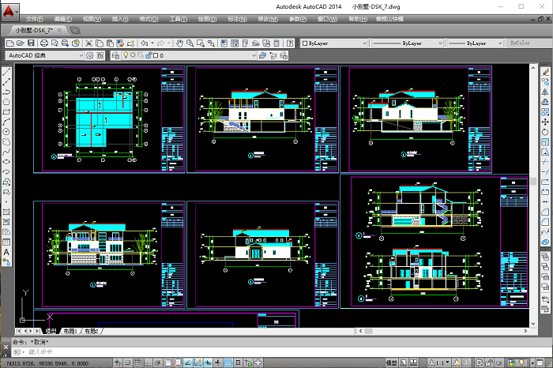This screenshot has width=553, height=368.
Task: Undo the last action with arrow icon
Action: 145,43
